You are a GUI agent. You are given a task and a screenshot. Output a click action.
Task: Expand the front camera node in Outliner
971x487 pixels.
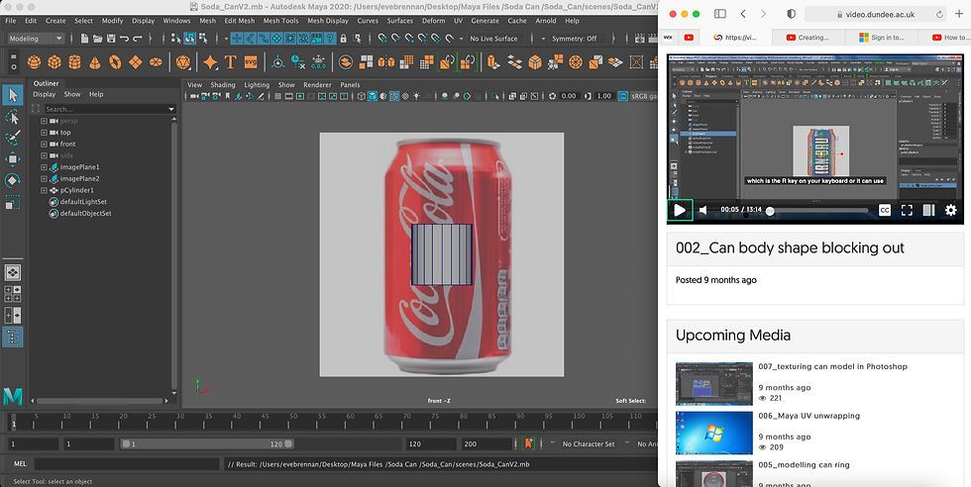(x=44, y=144)
